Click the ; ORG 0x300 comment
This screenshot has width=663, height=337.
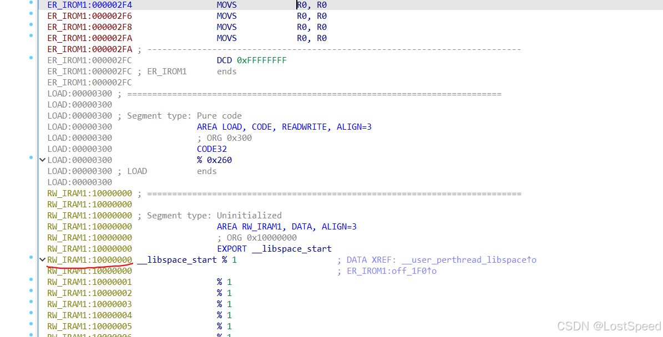click(x=224, y=137)
